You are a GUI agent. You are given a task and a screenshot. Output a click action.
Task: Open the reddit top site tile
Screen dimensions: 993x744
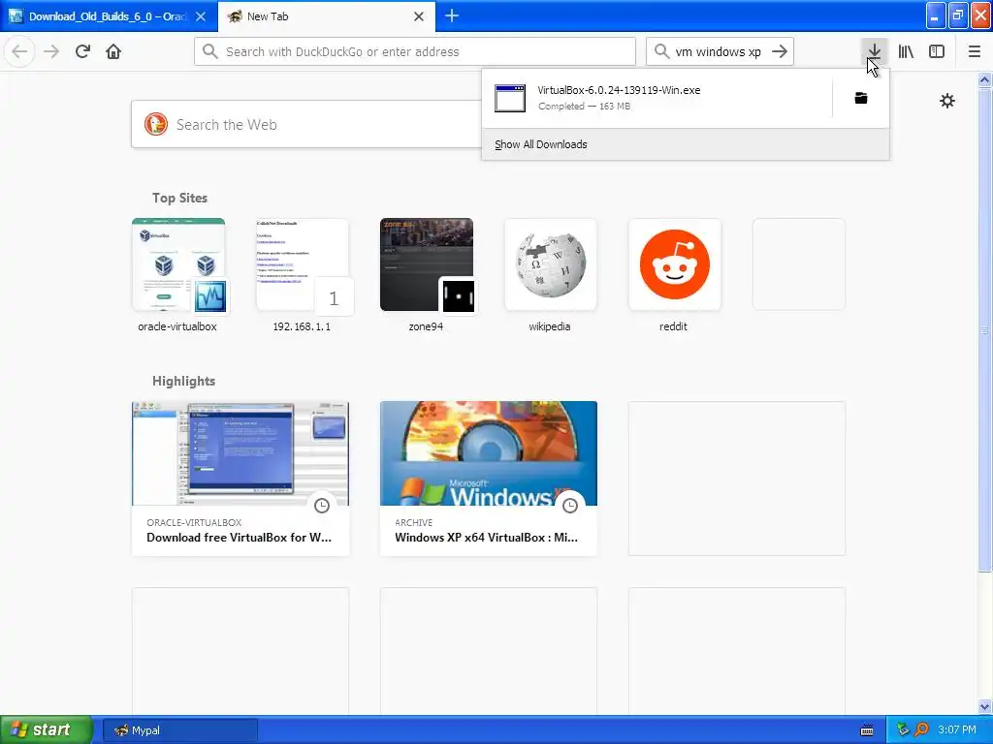(x=674, y=275)
